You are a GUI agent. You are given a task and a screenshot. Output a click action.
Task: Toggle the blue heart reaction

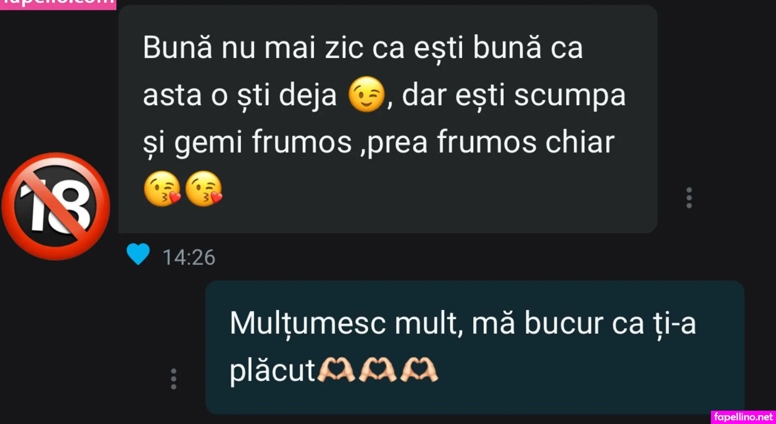[x=138, y=254]
